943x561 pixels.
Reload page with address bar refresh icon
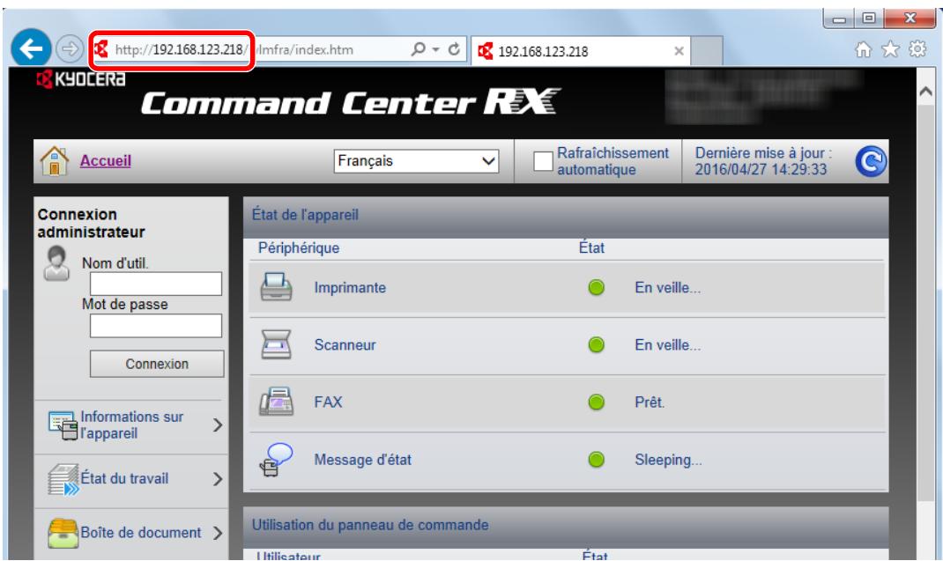(x=454, y=49)
